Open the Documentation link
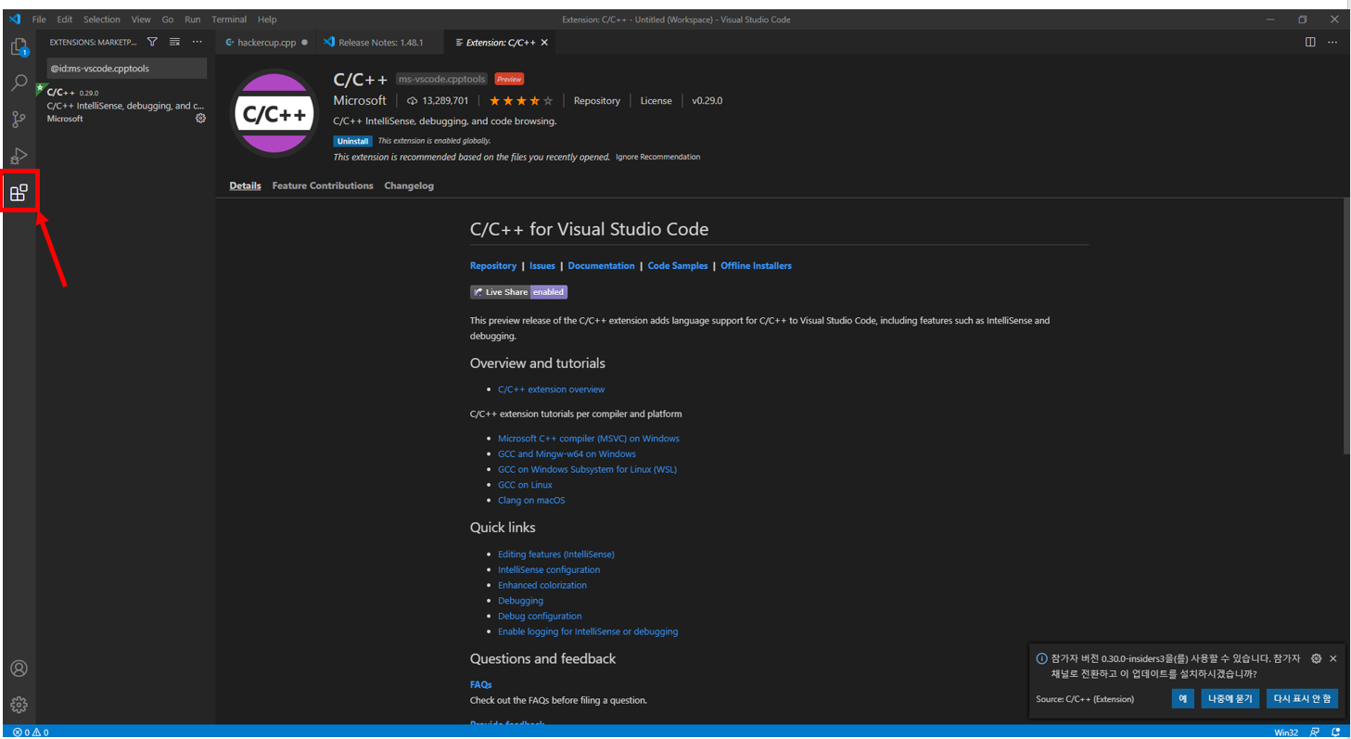Image resolution: width=1351 pixels, height=739 pixels. [x=602, y=265]
